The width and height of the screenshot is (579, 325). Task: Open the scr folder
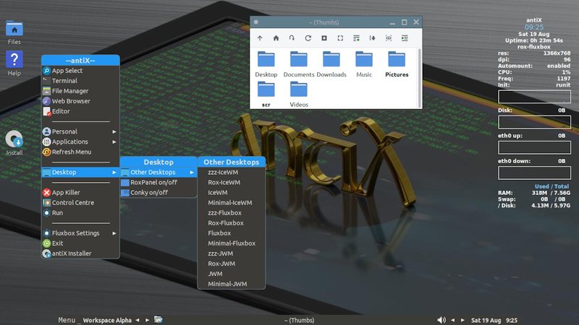pos(266,95)
